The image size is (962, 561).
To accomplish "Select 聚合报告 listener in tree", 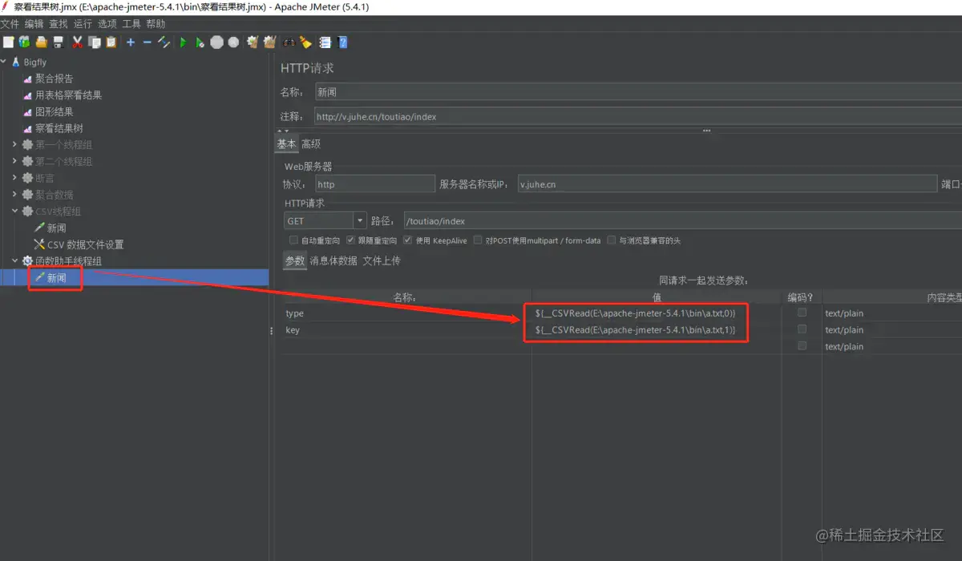I will tap(54, 79).
